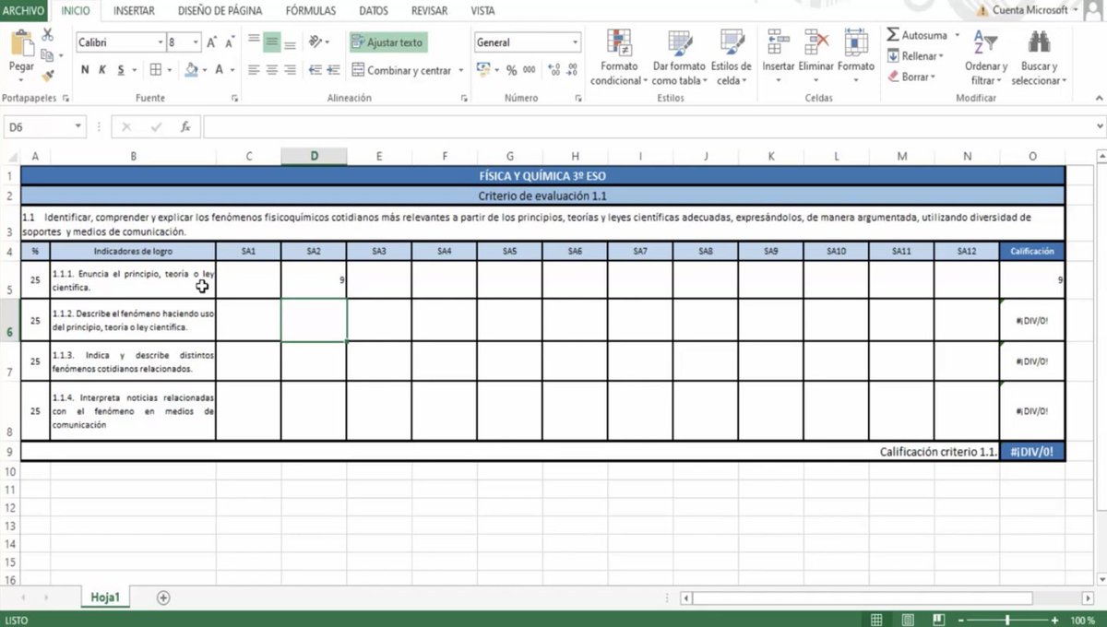1107x627 pixels.
Task: Collapse the ribbon with the chevron
Action: [x=1099, y=98]
